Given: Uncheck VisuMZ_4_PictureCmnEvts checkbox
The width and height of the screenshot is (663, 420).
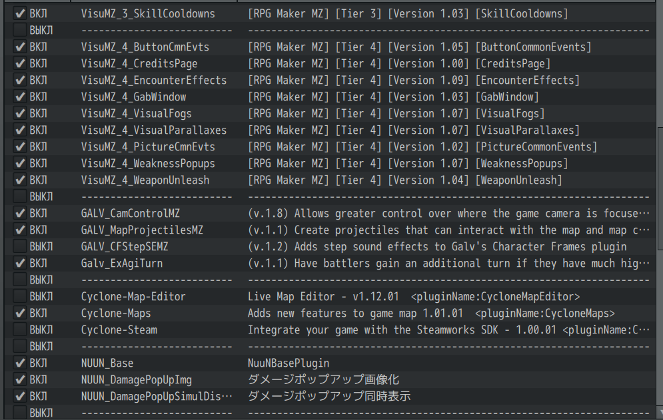Looking at the screenshot, I should point(20,146).
